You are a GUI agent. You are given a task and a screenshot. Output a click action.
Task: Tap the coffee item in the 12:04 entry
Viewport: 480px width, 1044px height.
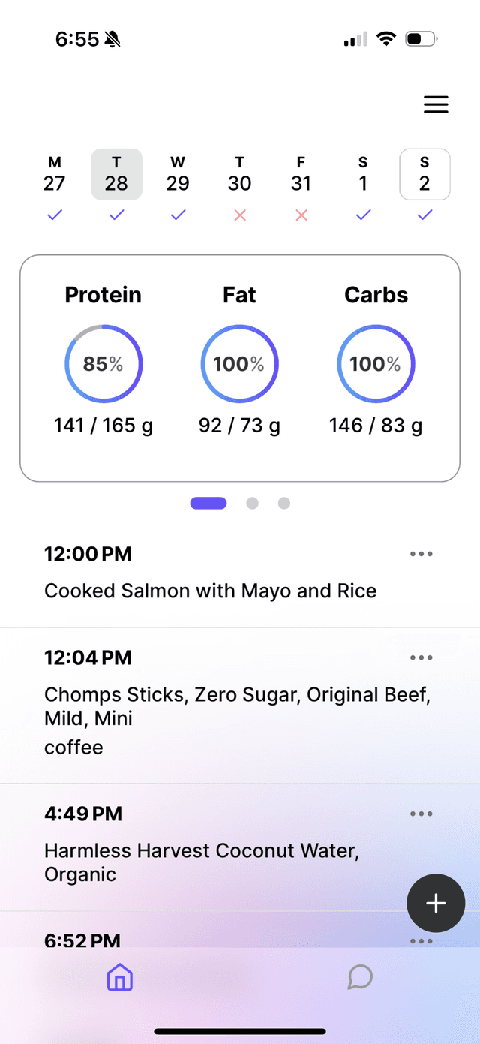[x=73, y=747]
